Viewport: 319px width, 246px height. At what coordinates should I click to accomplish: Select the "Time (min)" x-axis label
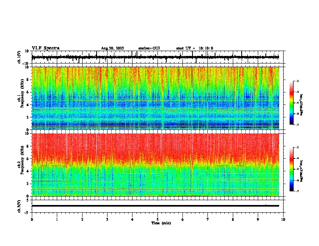pyautogui.click(x=161, y=223)
